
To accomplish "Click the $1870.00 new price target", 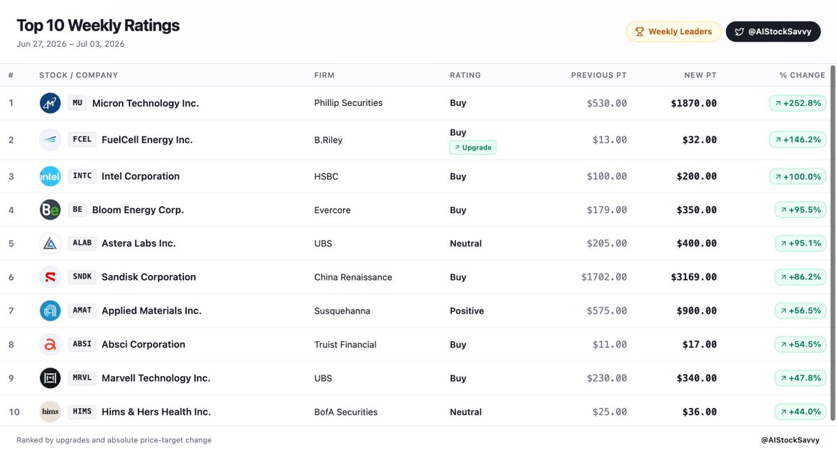I will click(x=693, y=103).
